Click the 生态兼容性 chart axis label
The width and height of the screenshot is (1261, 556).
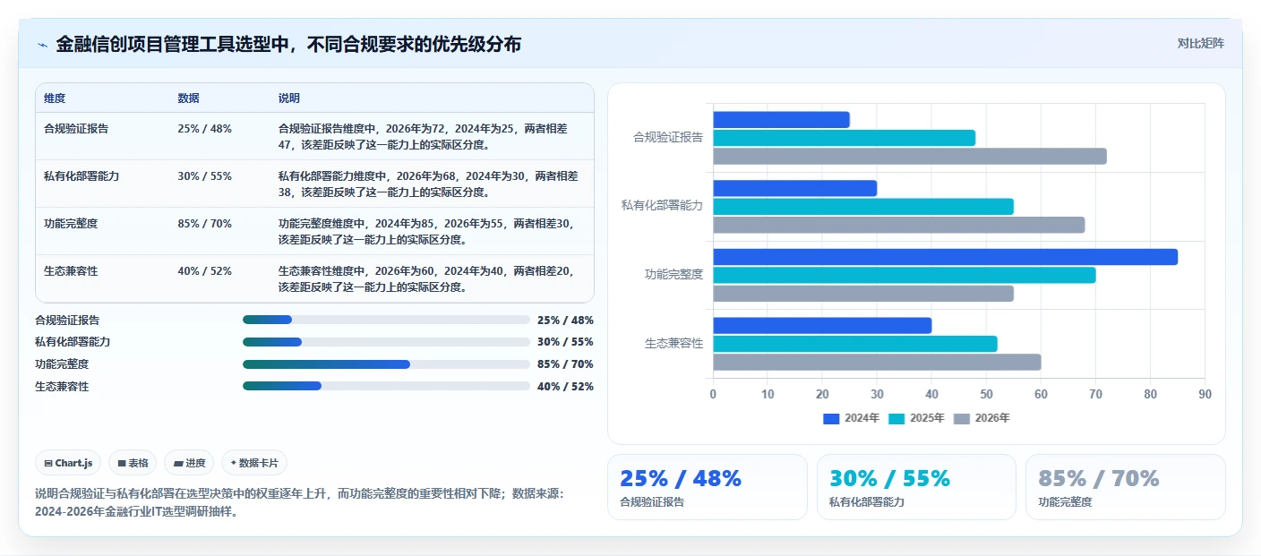coord(674,344)
